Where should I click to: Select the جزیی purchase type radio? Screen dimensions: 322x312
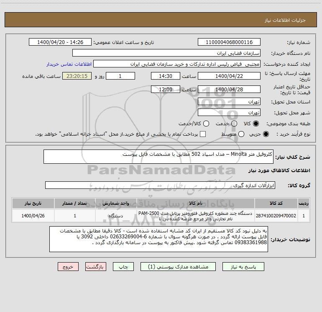click(266, 134)
